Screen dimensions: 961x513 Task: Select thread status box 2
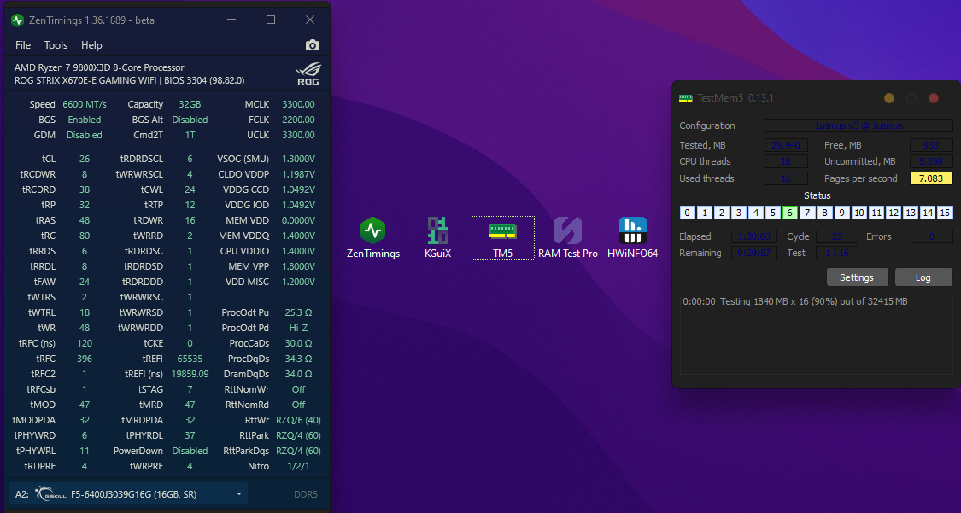[x=722, y=213]
